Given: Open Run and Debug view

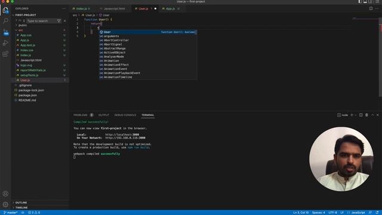Looking at the screenshot, I should tap(5, 43).
